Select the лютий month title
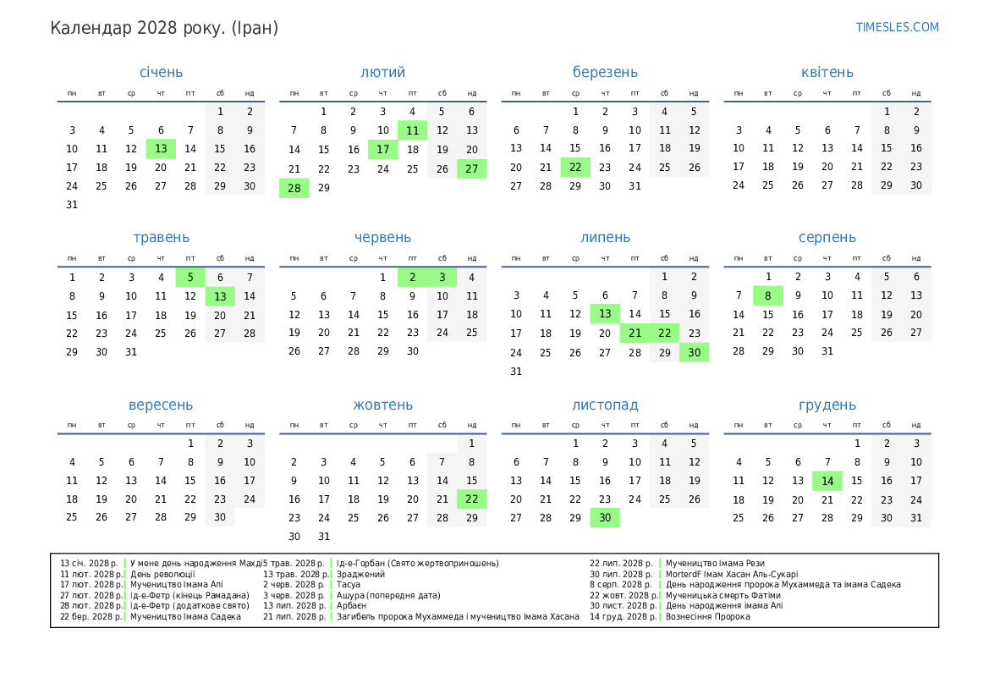This screenshot has height=700, width=989. [x=382, y=72]
